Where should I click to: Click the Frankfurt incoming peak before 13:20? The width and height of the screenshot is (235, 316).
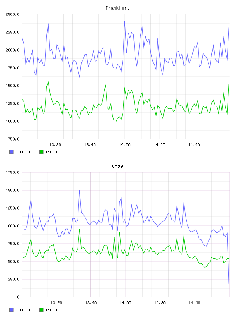pyautogui.click(x=48, y=82)
